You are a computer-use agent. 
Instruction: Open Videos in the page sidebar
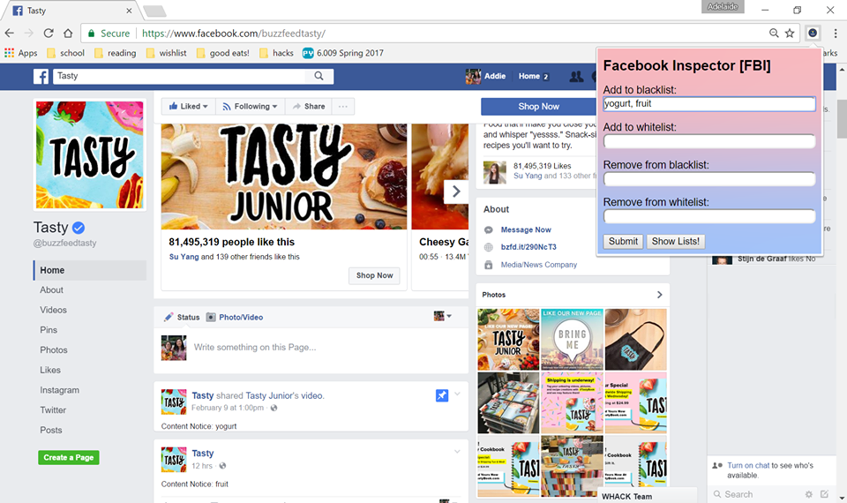click(53, 310)
